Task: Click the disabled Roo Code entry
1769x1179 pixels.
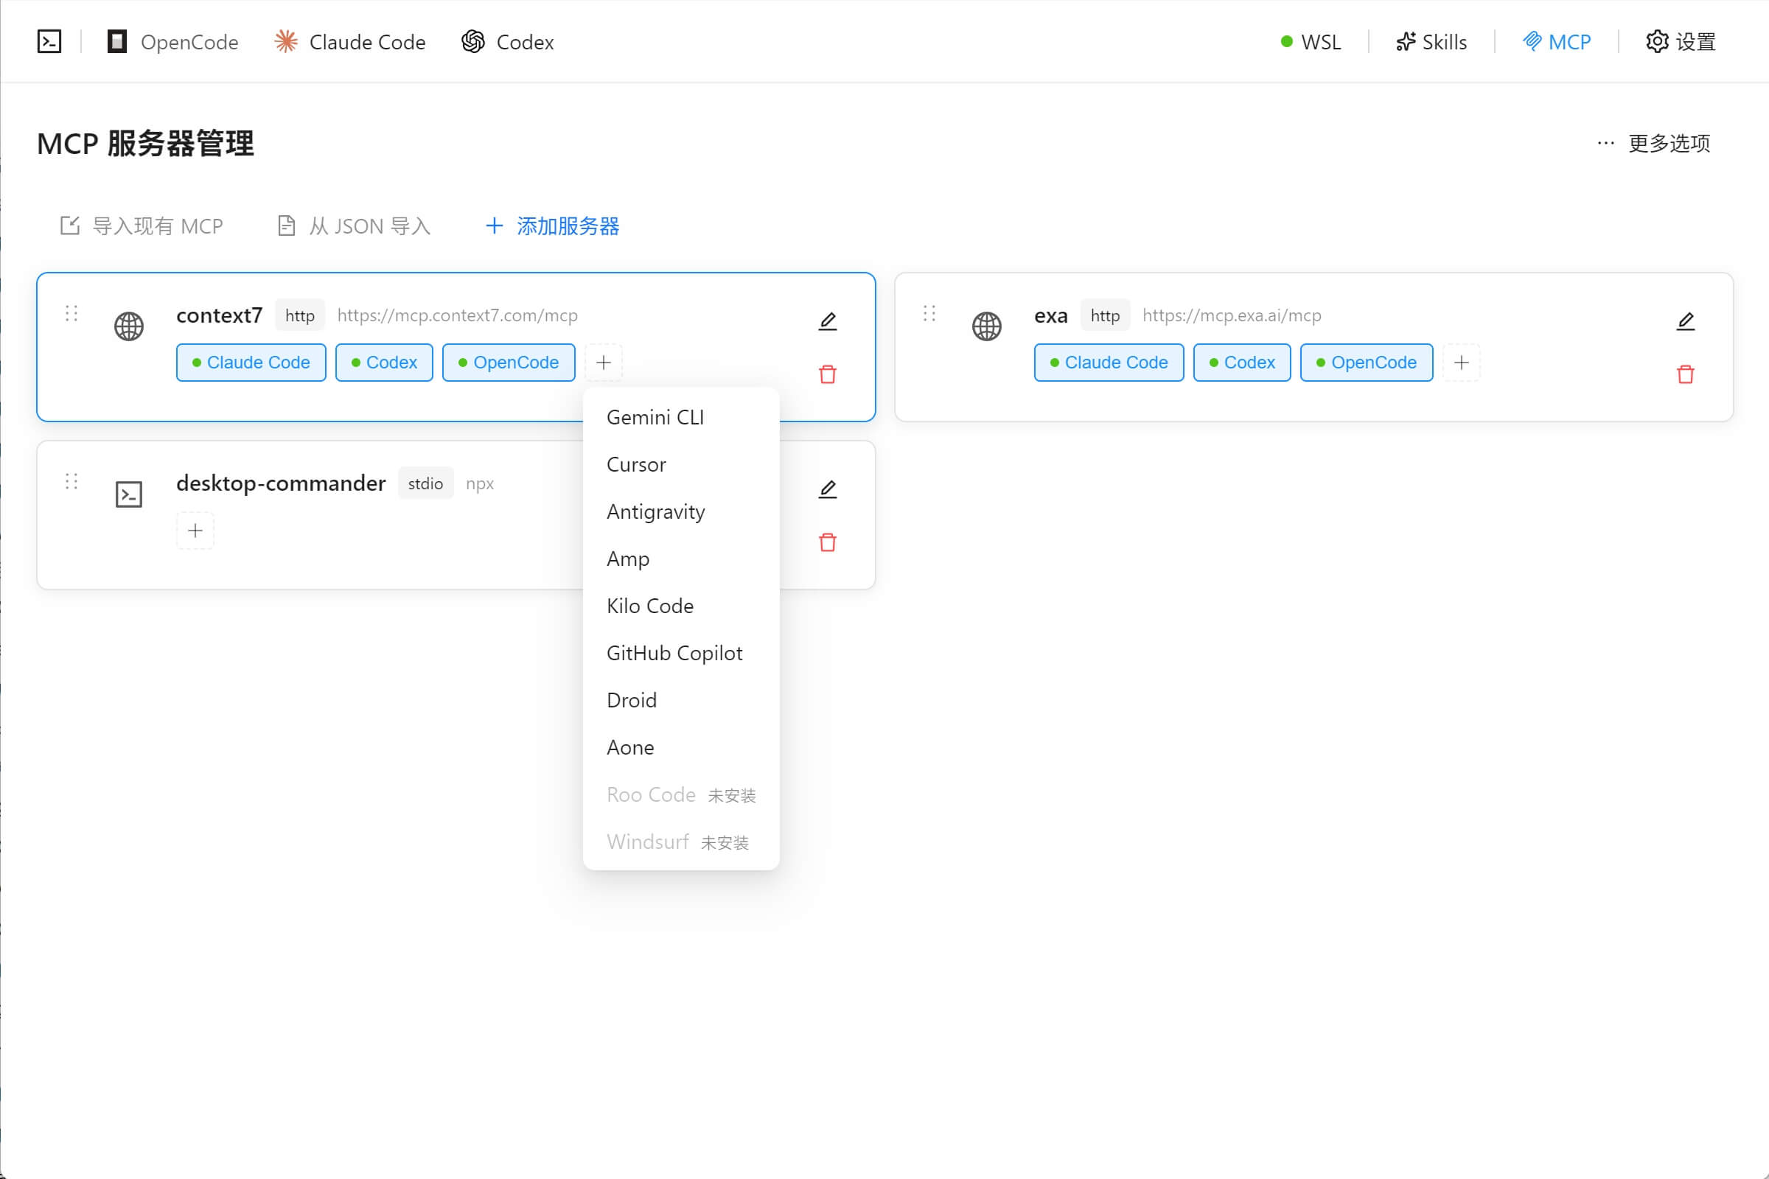Action: pos(681,795)
